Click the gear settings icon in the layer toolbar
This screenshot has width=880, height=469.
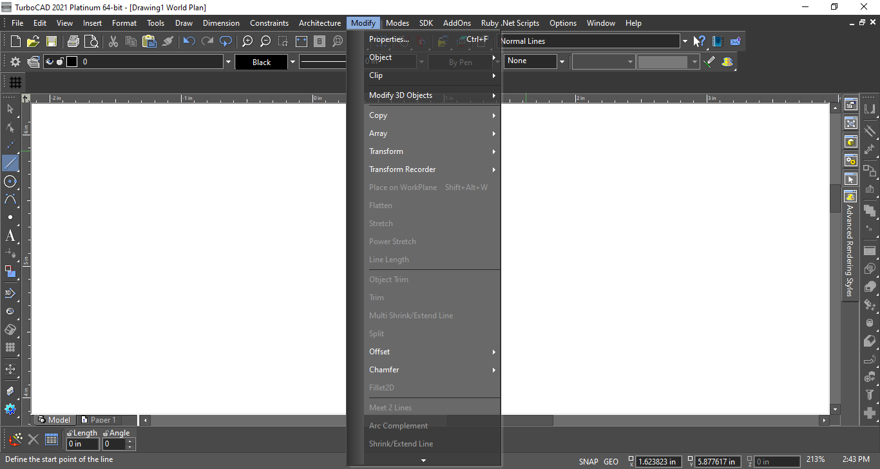coord(15,62)
